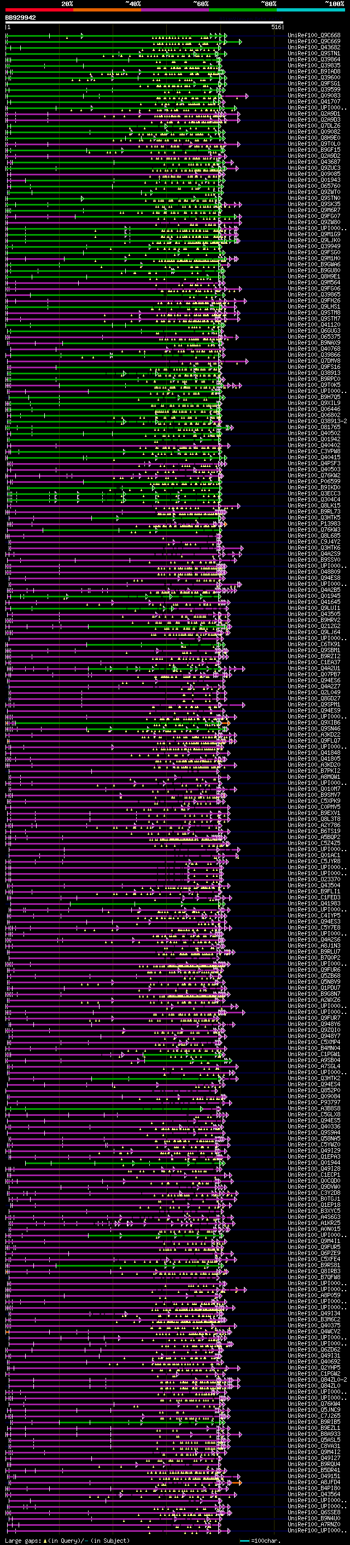Click the cyan ~100% identity legend segment
Screen dimensions: 350x1545
pyautogui.click(x=311, y=10)
